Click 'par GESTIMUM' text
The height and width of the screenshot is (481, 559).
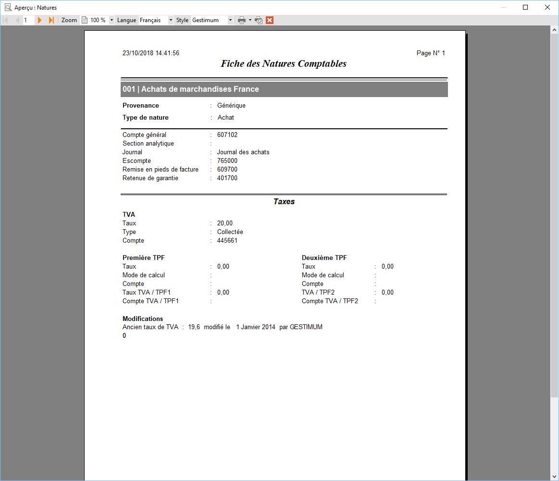301,327
